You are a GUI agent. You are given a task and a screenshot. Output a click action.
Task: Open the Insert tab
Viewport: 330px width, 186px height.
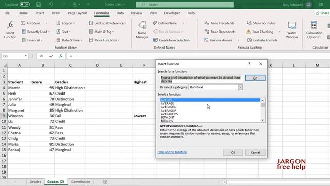[40, 13]
